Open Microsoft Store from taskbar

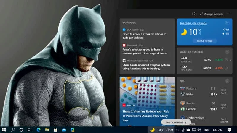pyautogui.click(x=55, y=130)
